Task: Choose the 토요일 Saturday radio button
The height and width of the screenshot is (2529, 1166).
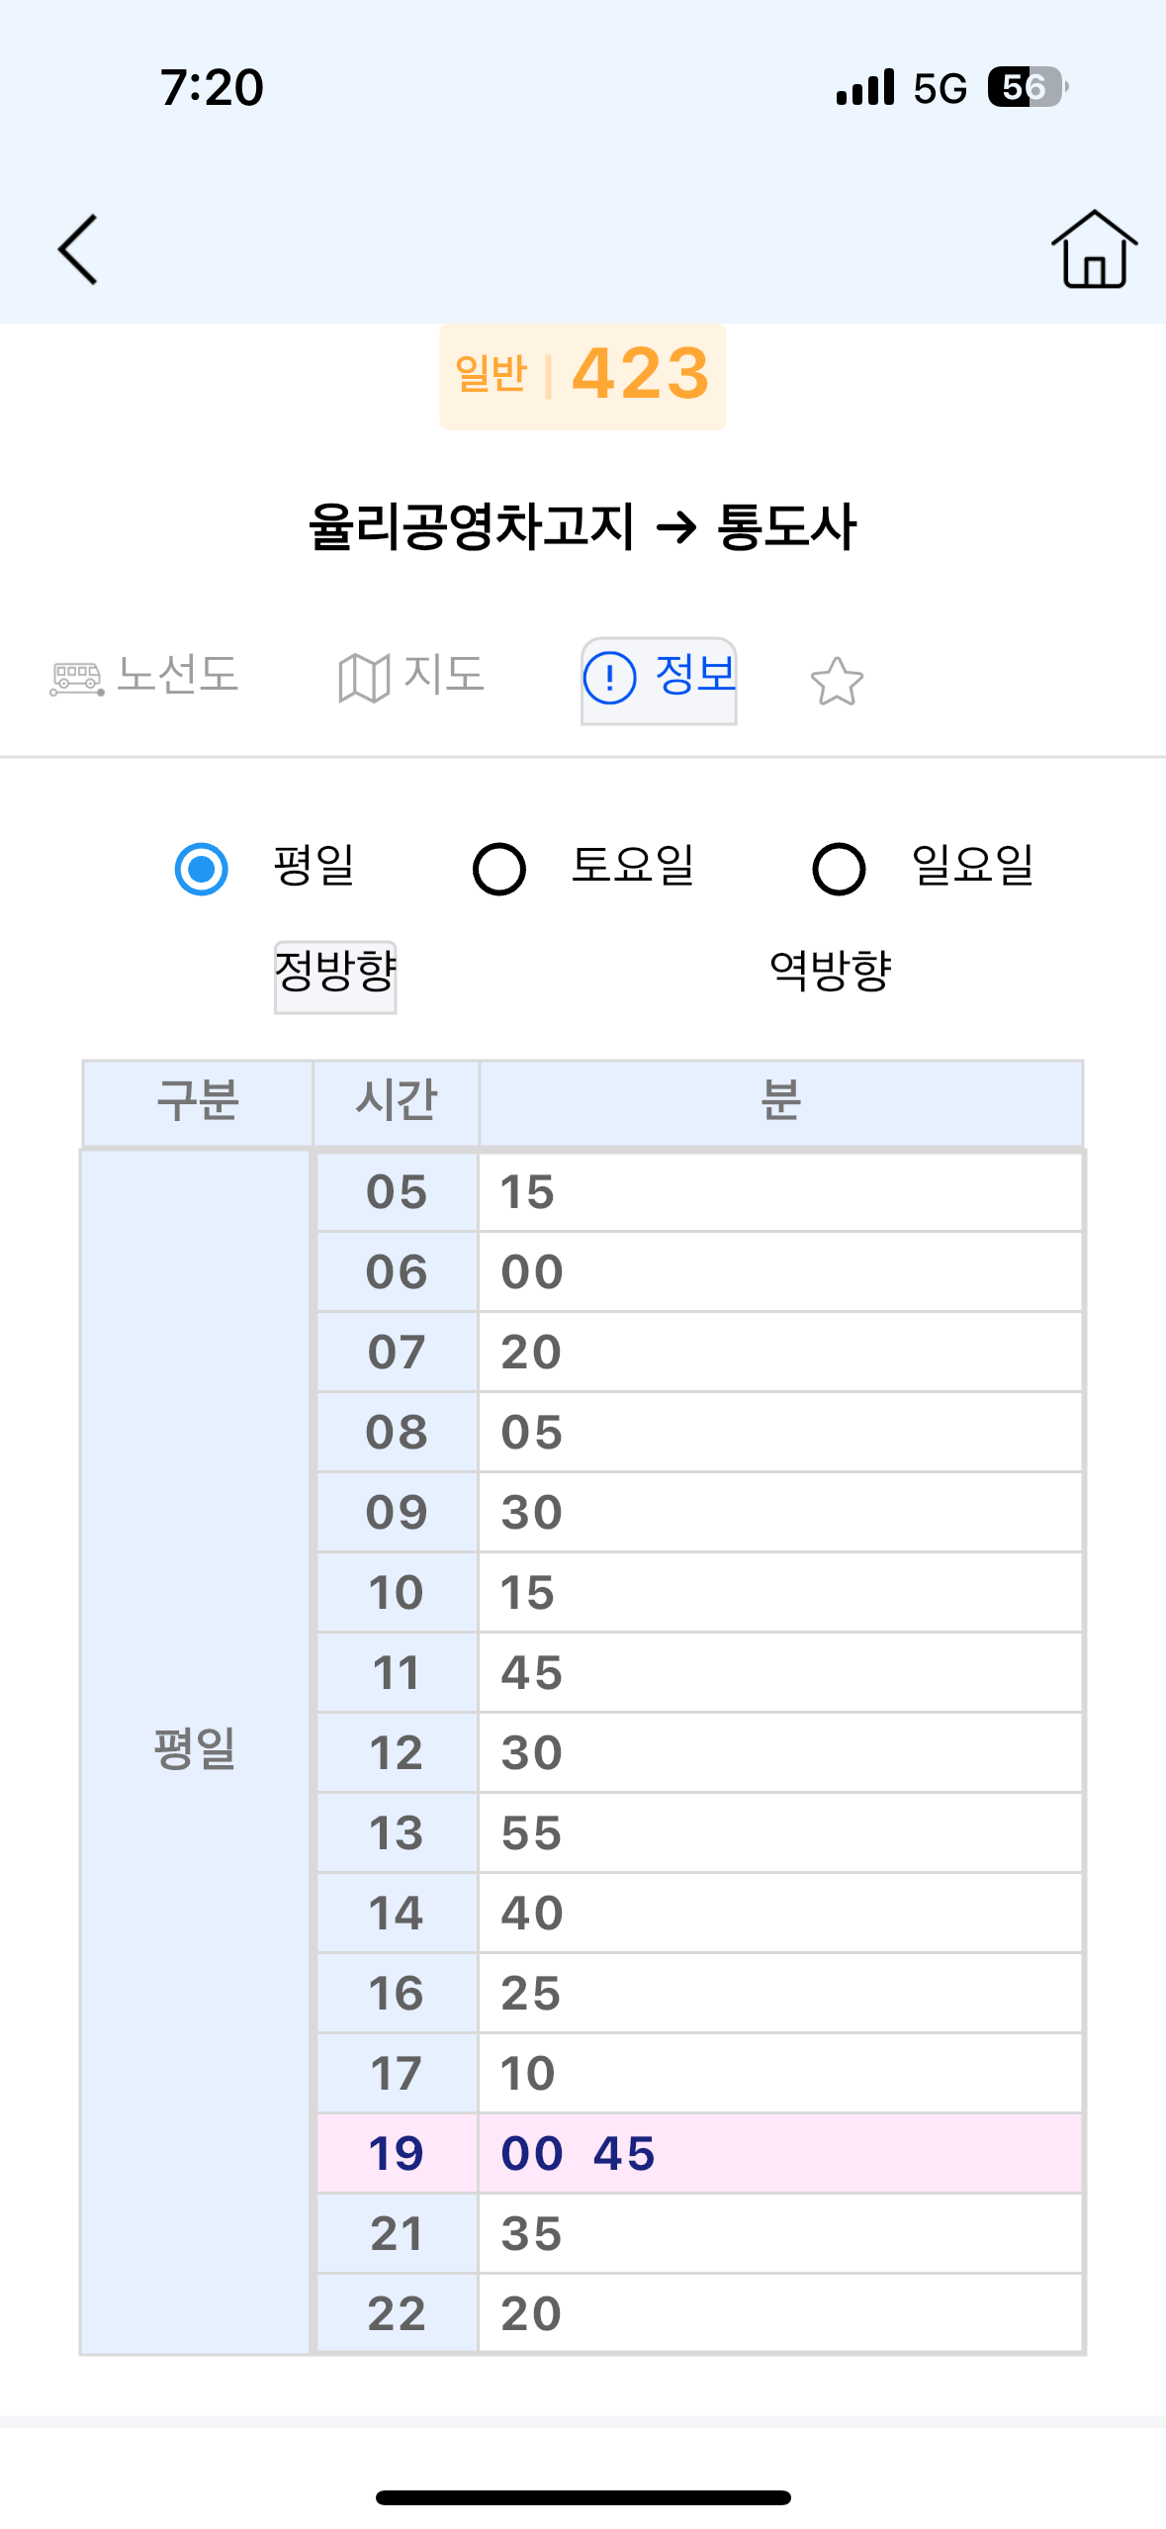Action: (x=499, y=869)
